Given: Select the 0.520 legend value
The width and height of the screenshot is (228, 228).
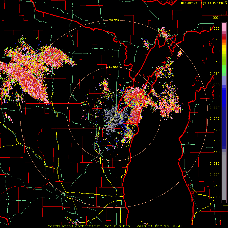Looking at the screenshot, I should coord(215,130).
